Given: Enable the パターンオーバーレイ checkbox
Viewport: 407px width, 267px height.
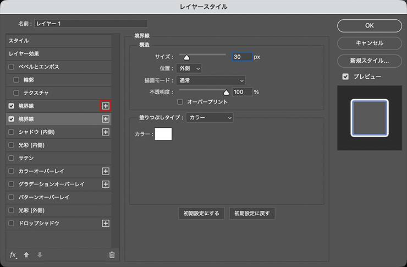Looking at the screenshot, I should point(11,197).
